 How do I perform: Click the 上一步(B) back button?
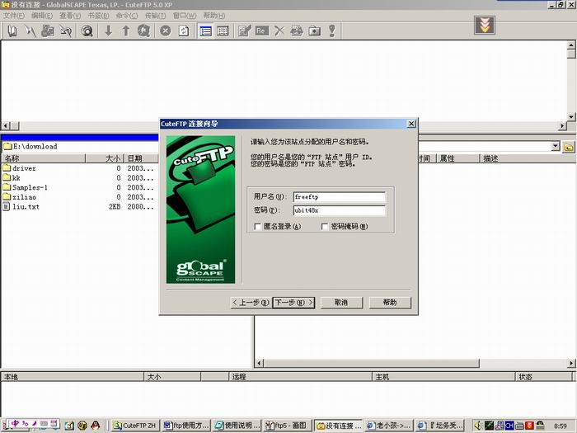coord(251,303)
